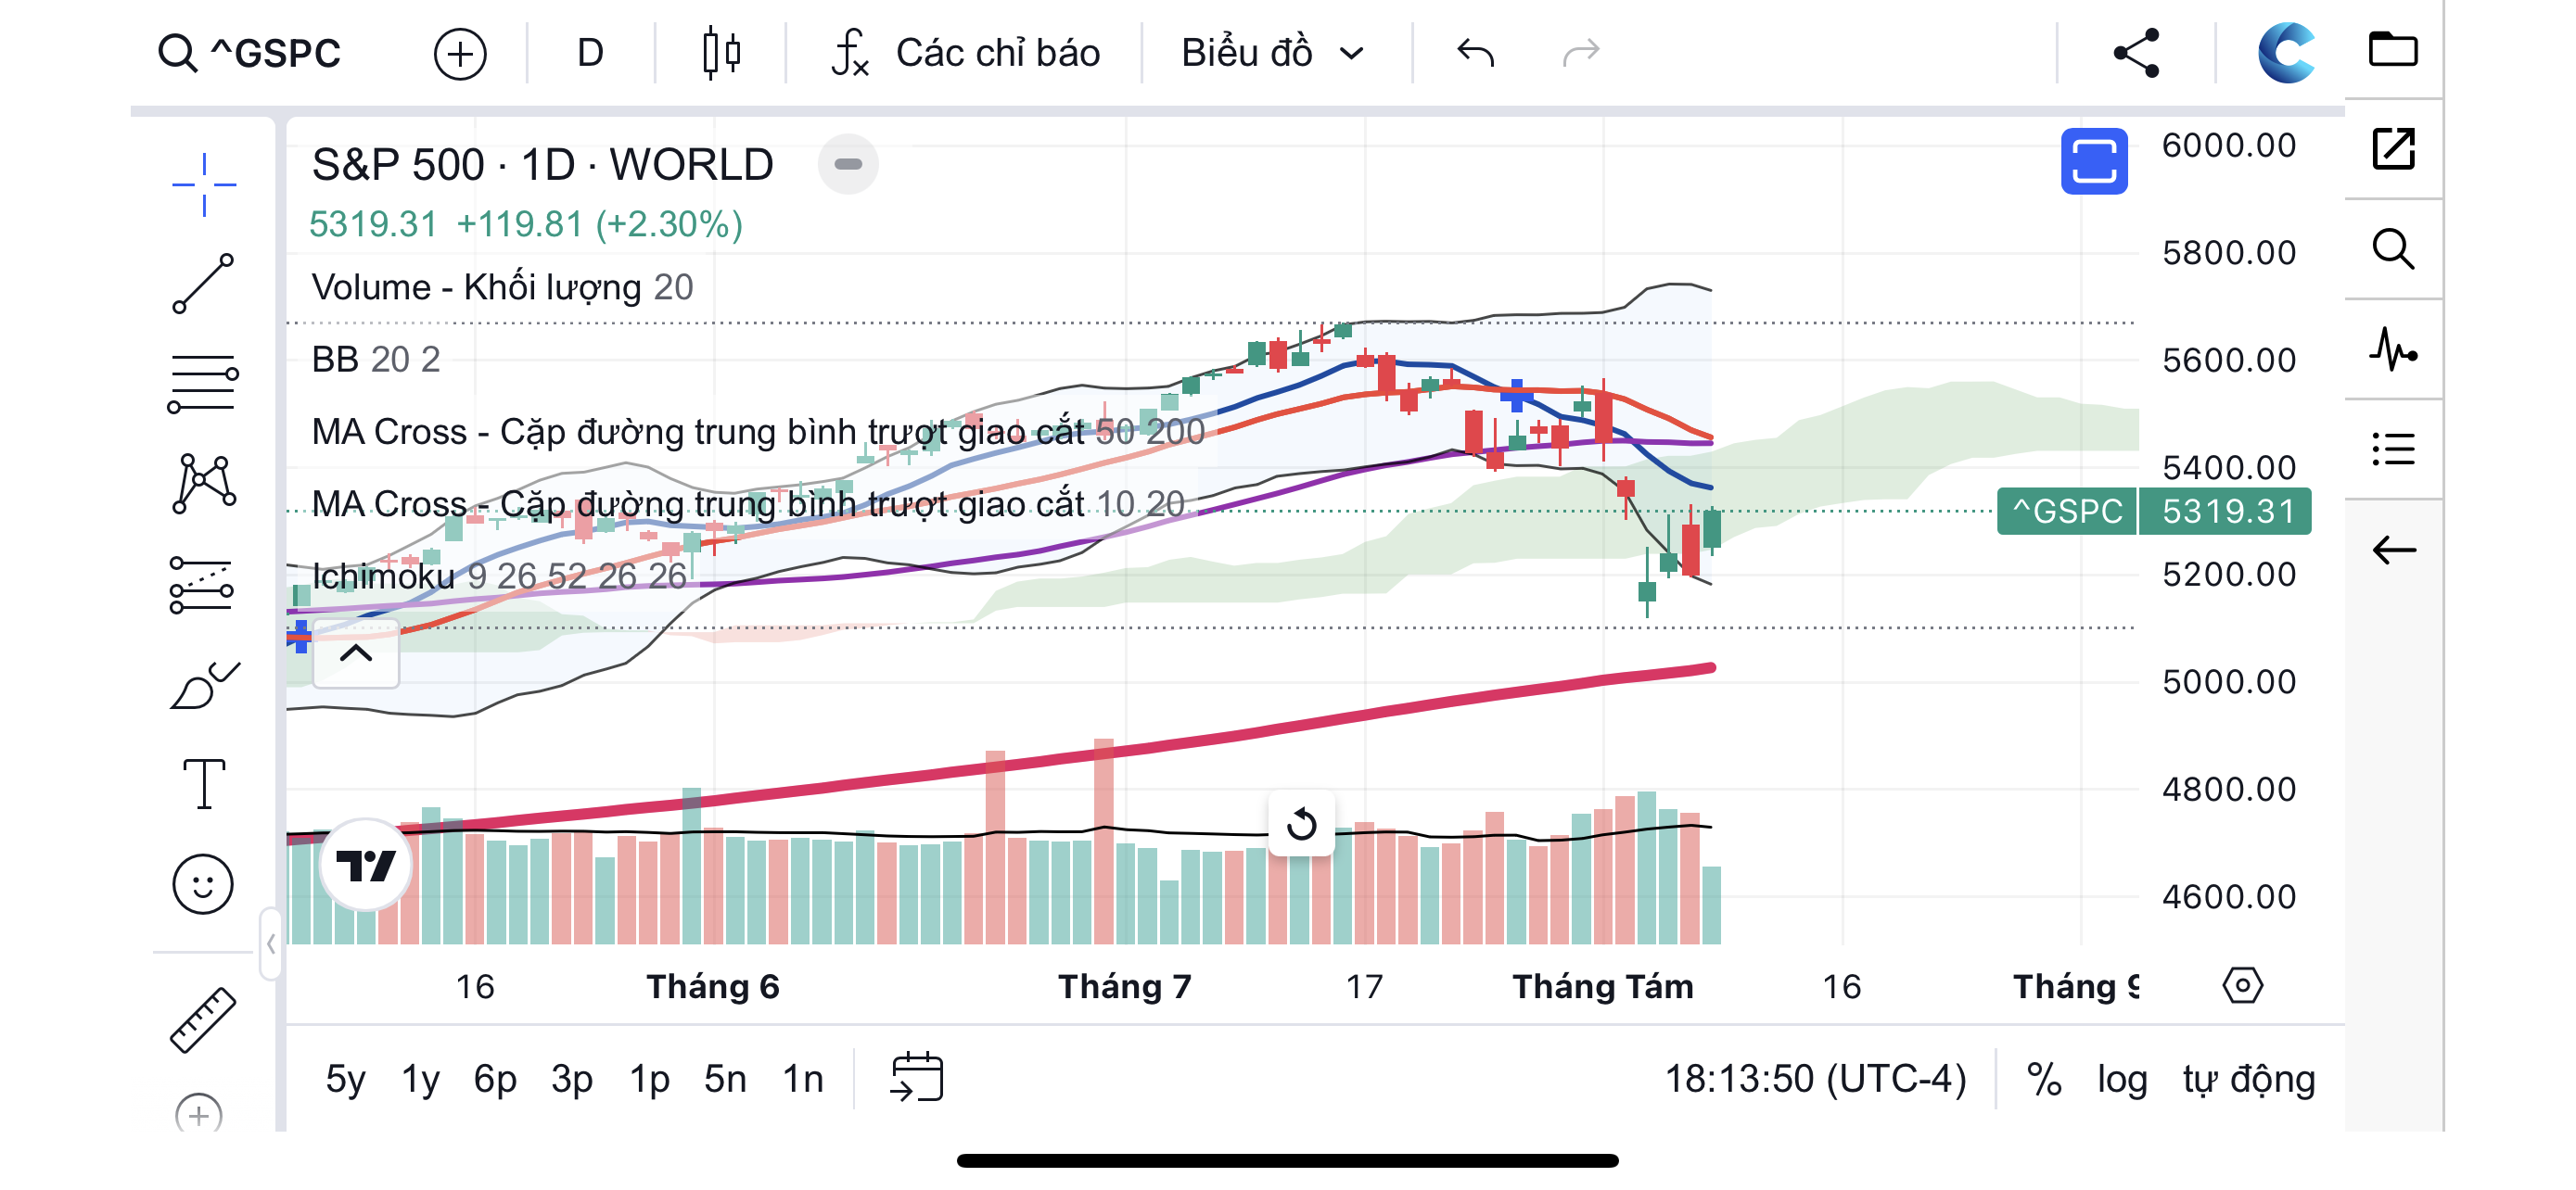
Task: Toggle percent scale mode
Action: tap(2044, 1079)
